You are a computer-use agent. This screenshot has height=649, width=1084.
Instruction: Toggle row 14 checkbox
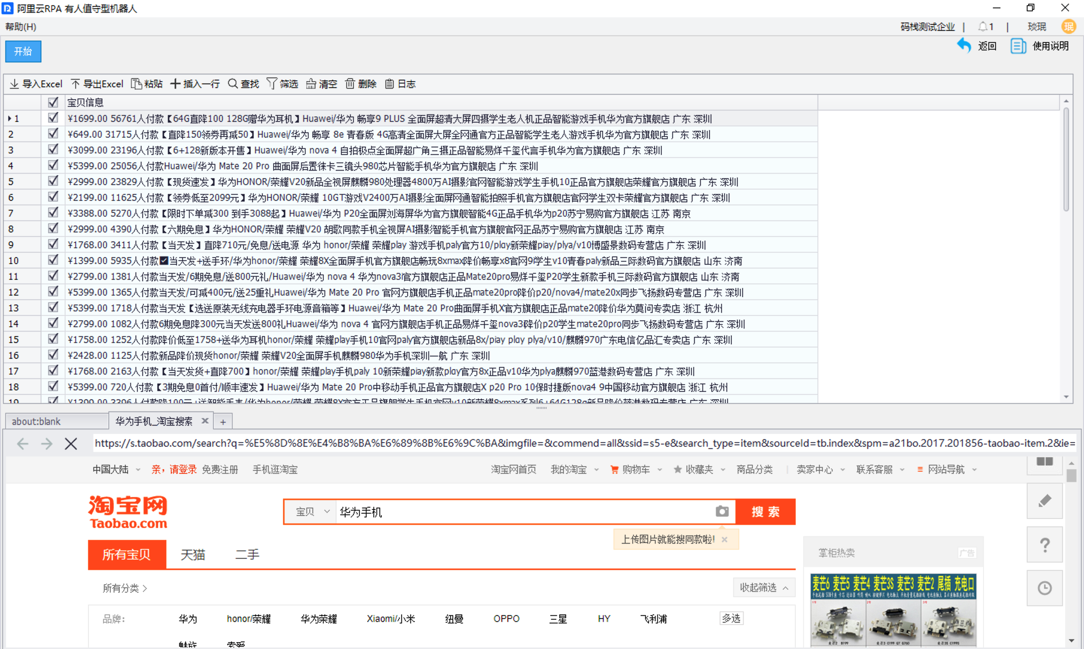pyautogui.click(x=53, y=323)
